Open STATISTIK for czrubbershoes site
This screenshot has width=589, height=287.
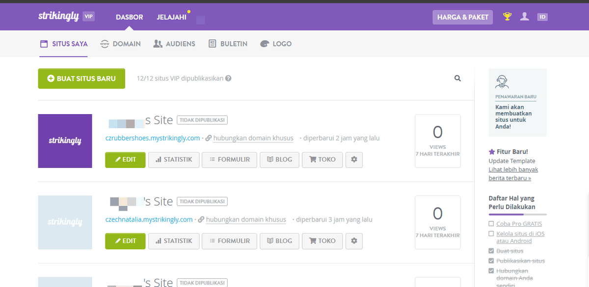coord(174,159)
